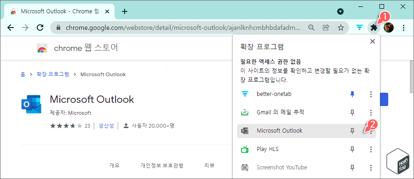The height and width of the screenshot is (179, 414).
Task: Follow the 홈 breadcrumb link
Action: click(23, 74)
